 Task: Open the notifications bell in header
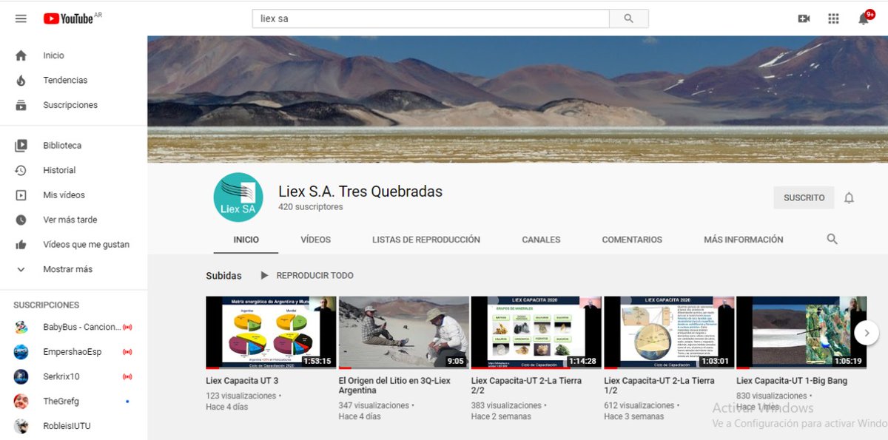pyautogui.click(x=864, y=18)
